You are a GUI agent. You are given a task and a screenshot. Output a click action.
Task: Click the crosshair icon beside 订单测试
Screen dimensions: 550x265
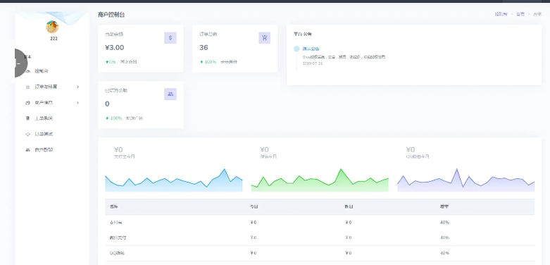[x=28, y=134]
